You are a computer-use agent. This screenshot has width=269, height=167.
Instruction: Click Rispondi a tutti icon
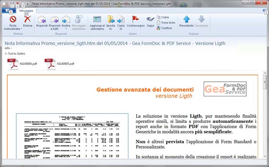(54, 19)
